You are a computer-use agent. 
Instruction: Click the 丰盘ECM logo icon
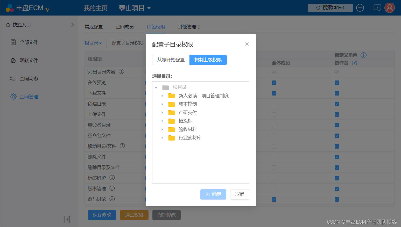coord(10,8)
